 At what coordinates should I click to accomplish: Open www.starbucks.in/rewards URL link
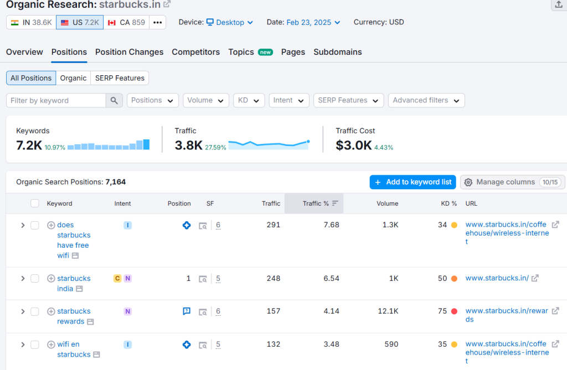(x=507, y=315)
